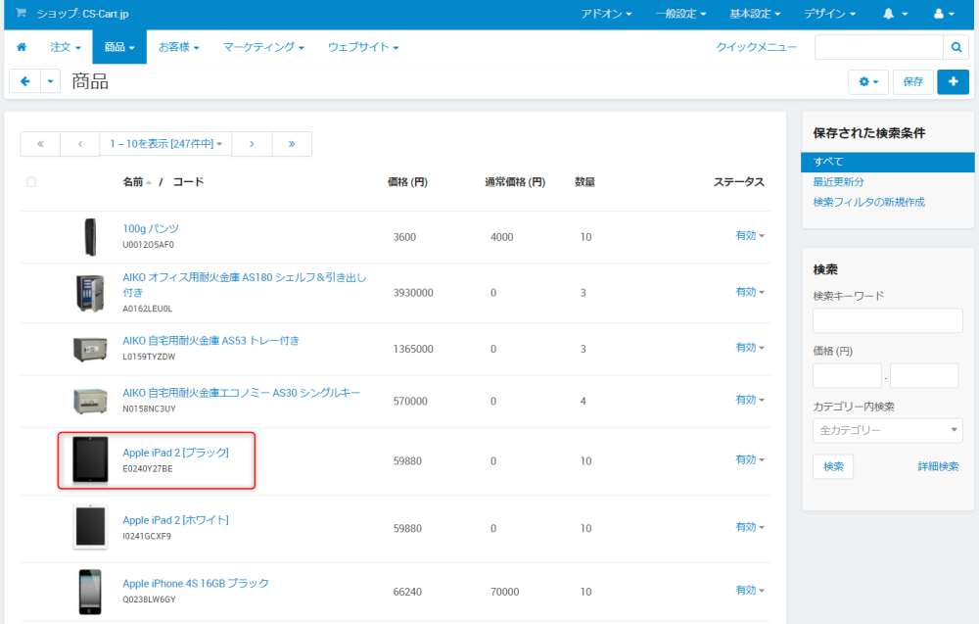This screenshot has width=979, height=624.
Task: Open the 基本設定 menu
Action: pos(755,13)
